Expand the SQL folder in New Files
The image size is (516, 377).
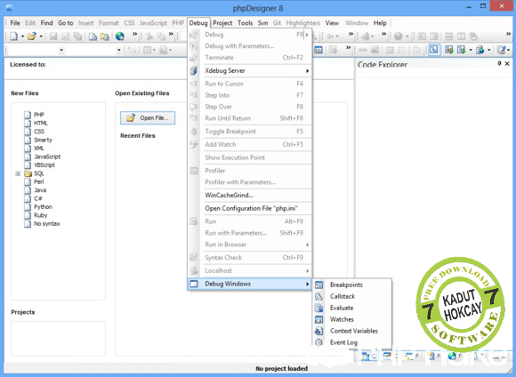(x=18, y=173)
